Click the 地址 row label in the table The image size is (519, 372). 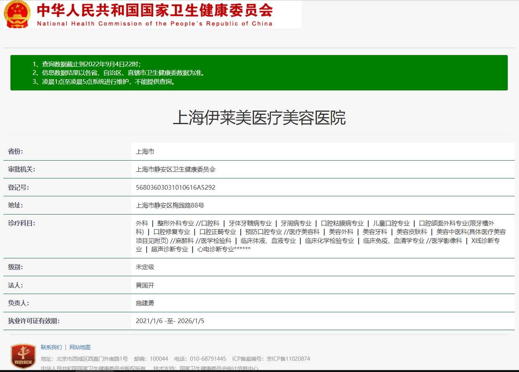[16, 205]
